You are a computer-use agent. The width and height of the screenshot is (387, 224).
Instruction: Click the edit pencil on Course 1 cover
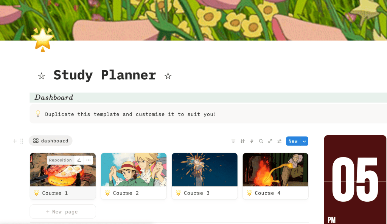coord(79,160)
